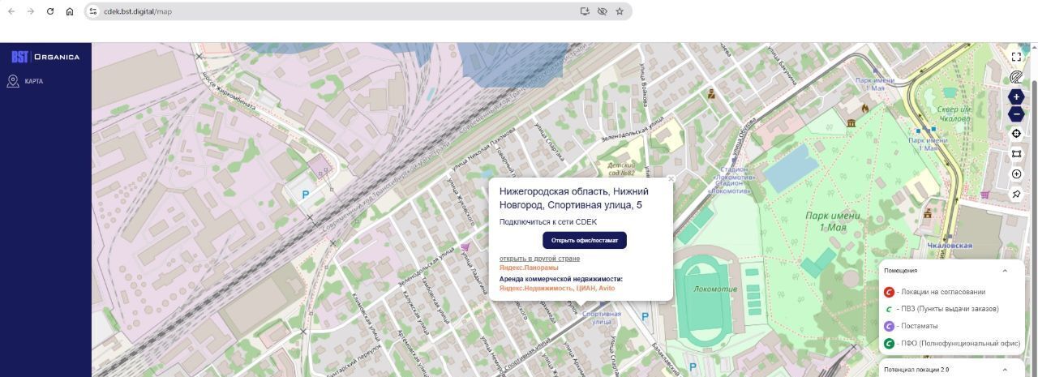The image size is (1038, 377).
Task: Click the Локомотив stadium label
Action: coord(715,289)
